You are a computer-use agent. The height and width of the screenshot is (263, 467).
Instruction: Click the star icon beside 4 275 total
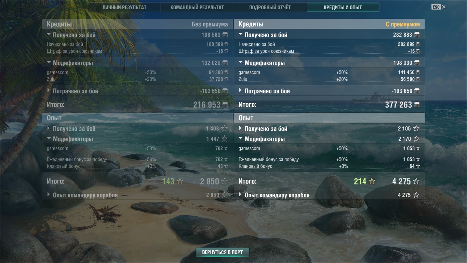pos(416,181)
